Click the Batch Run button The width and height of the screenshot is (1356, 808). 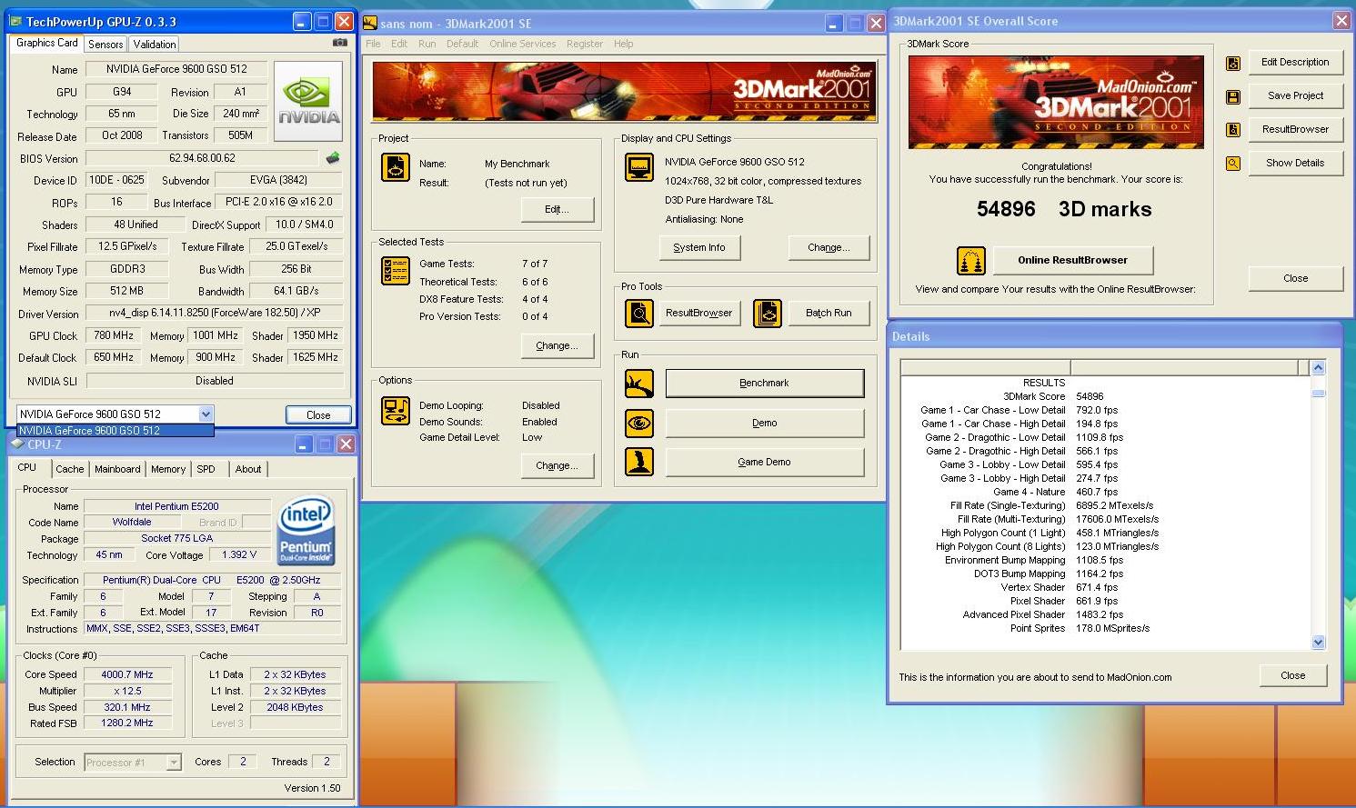[829, 313]
